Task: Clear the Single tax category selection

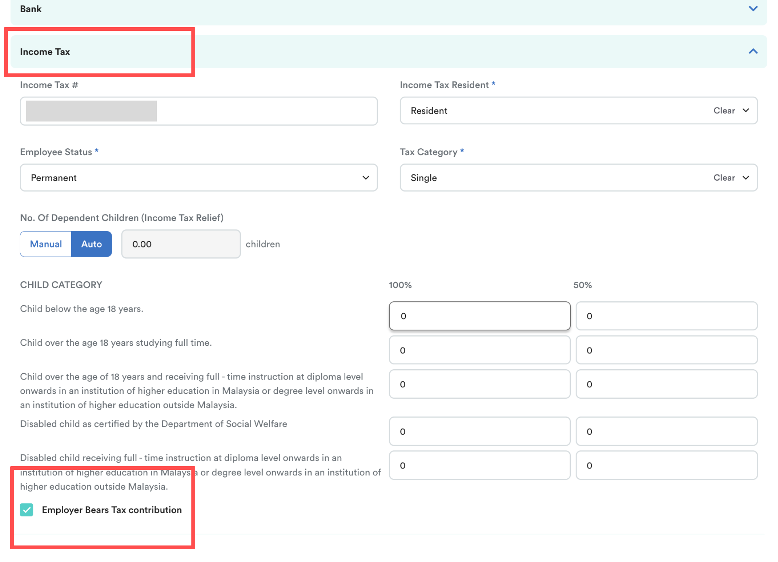Action: (724, 178)
